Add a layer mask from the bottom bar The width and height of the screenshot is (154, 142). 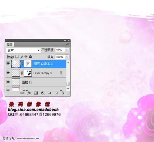(36, 93)
